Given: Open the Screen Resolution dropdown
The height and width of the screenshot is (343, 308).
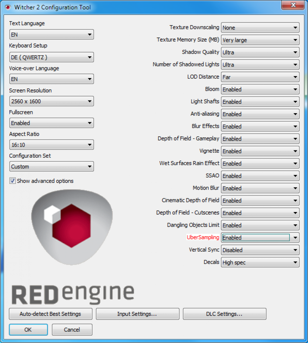Looking at the screenshot, I should [51, 101].
